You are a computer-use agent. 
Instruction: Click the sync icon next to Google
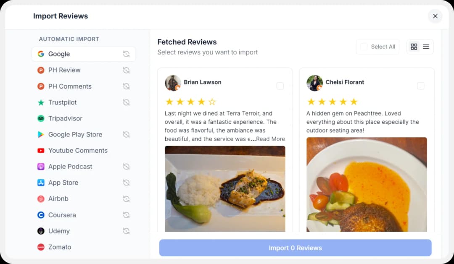(127, 54)
